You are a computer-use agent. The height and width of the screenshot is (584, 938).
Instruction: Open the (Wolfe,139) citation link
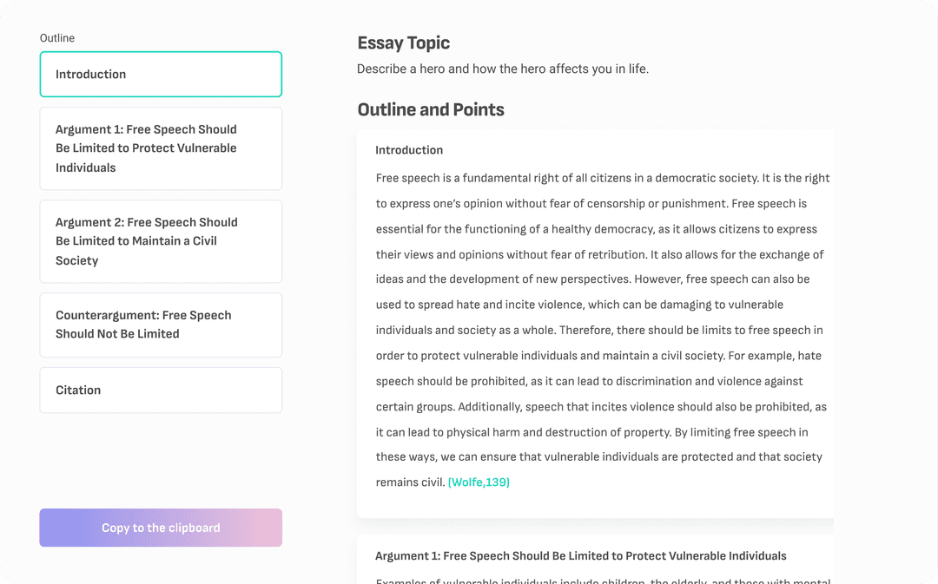[x=479, y=482]
